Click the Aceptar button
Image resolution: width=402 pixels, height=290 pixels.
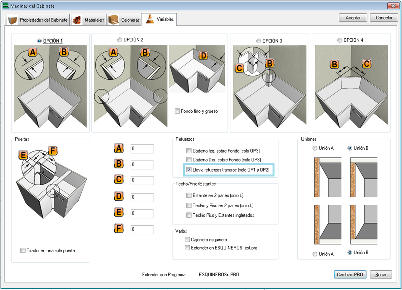tap(353, 18)
